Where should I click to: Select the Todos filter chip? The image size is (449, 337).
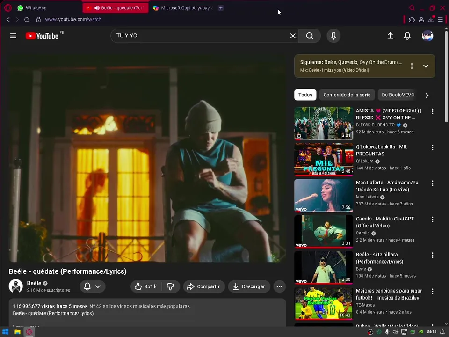pyautogui.click(x=305, y=95)
